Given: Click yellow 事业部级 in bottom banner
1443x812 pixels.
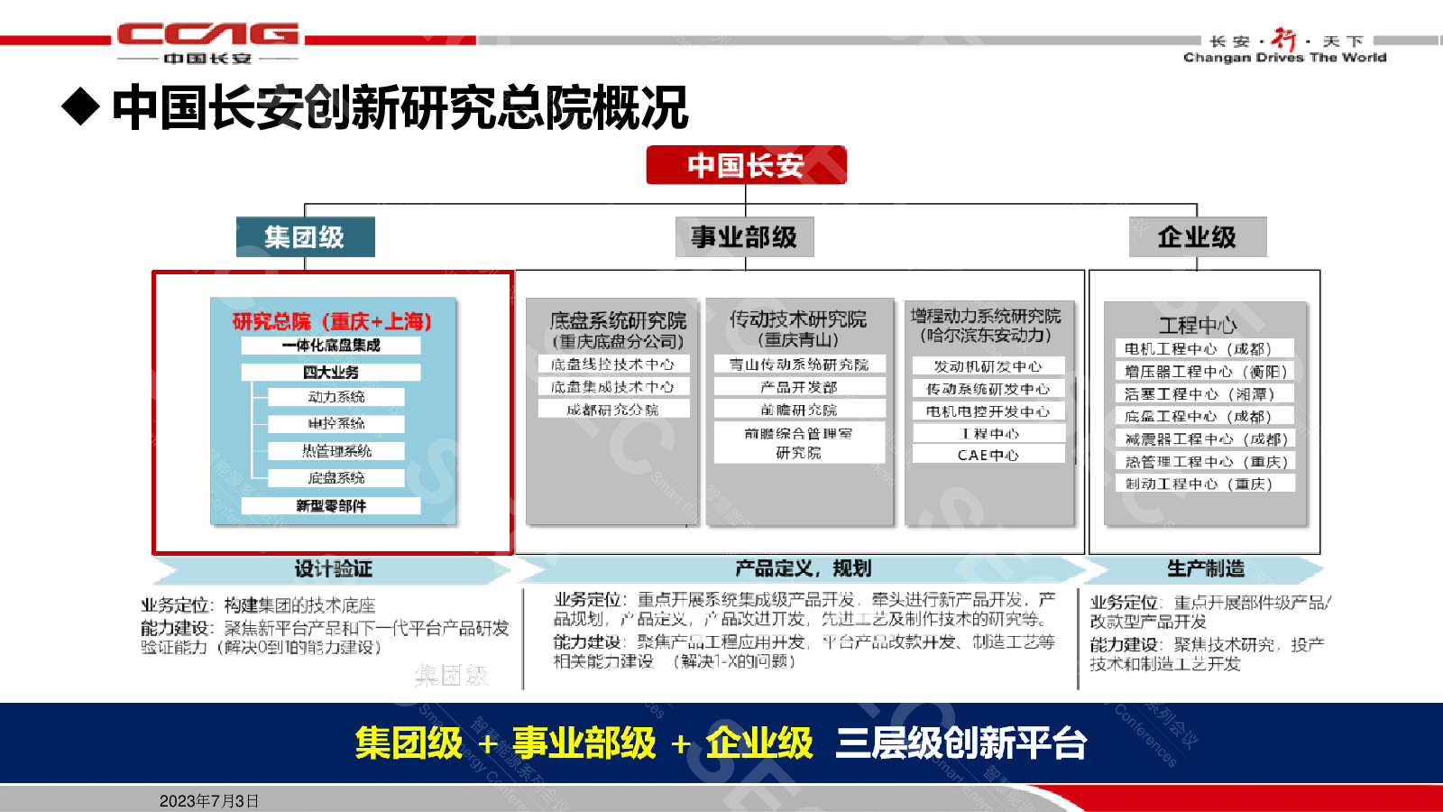Looking at the screenshot, I should pos(584,743).
